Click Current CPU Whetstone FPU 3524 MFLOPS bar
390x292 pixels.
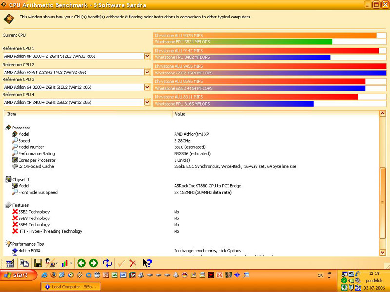[x=270, y=42]
